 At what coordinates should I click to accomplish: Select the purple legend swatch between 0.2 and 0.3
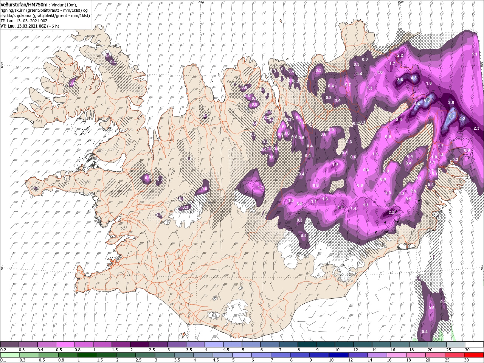click(9, 344)
